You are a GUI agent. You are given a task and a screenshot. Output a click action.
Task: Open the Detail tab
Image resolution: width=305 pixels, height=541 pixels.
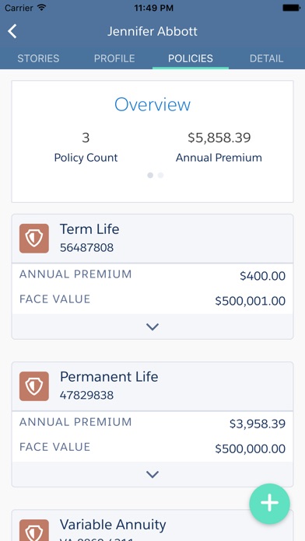point(266,58)
